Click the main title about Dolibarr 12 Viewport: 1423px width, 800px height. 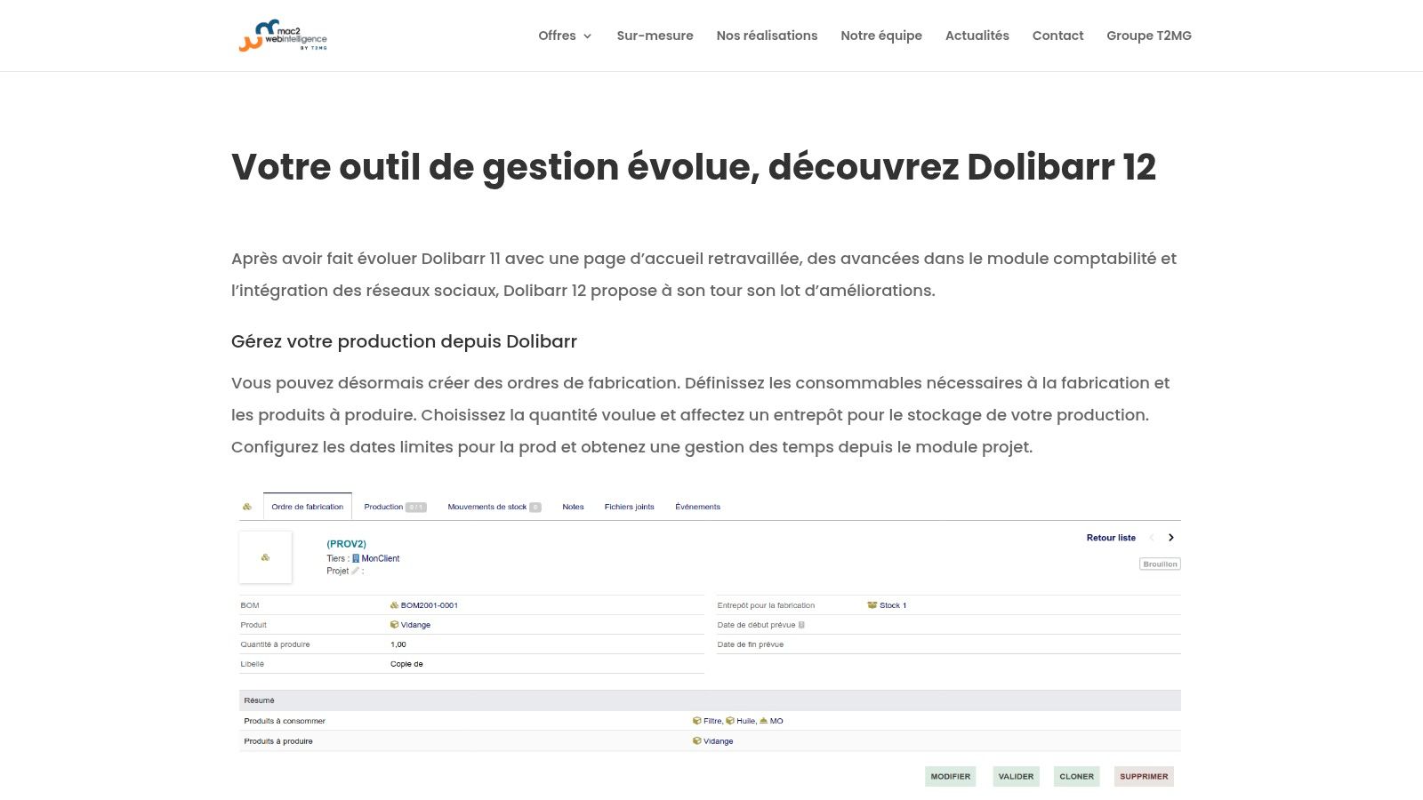[694, 167]
